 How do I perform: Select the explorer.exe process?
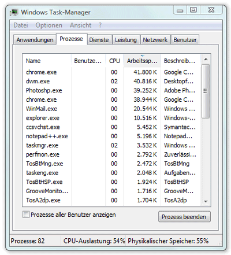point(111,118)
